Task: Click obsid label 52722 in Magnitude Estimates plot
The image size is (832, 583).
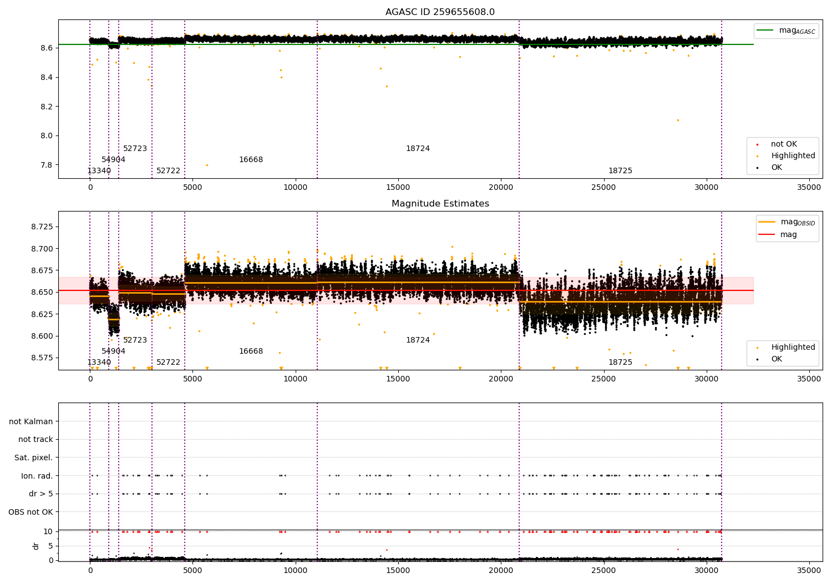Action: click(x=168, y=363)
